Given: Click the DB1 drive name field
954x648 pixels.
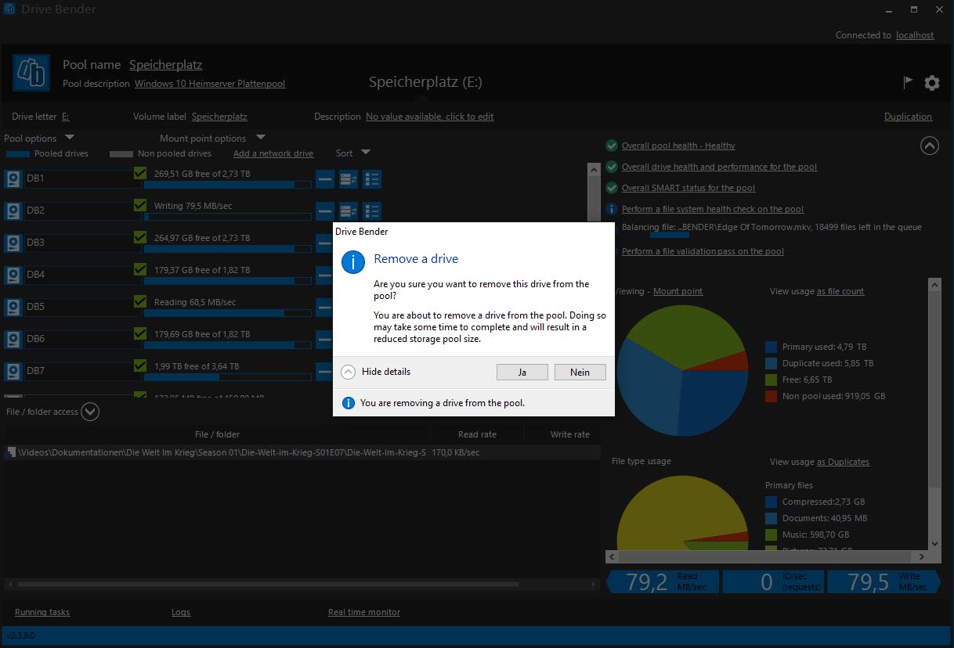Looking at the screenshot, I should pos(81,179).
